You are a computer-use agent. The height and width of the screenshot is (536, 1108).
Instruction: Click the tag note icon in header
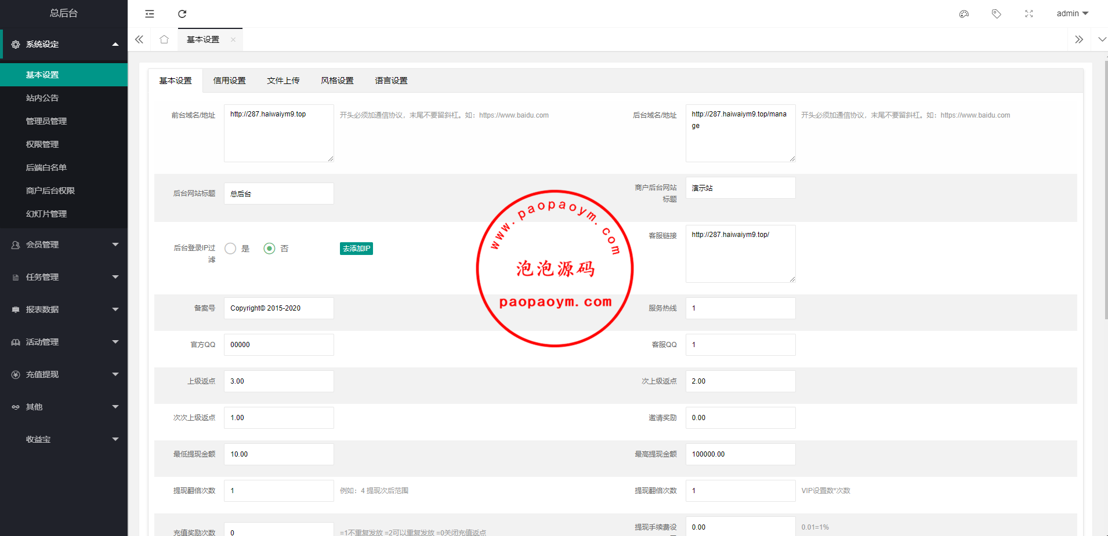[x=997, y=14]
